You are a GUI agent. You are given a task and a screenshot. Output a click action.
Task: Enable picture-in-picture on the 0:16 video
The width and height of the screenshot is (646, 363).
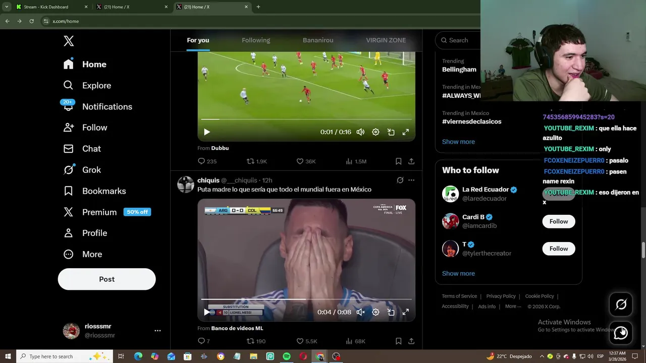click(391, 132)
